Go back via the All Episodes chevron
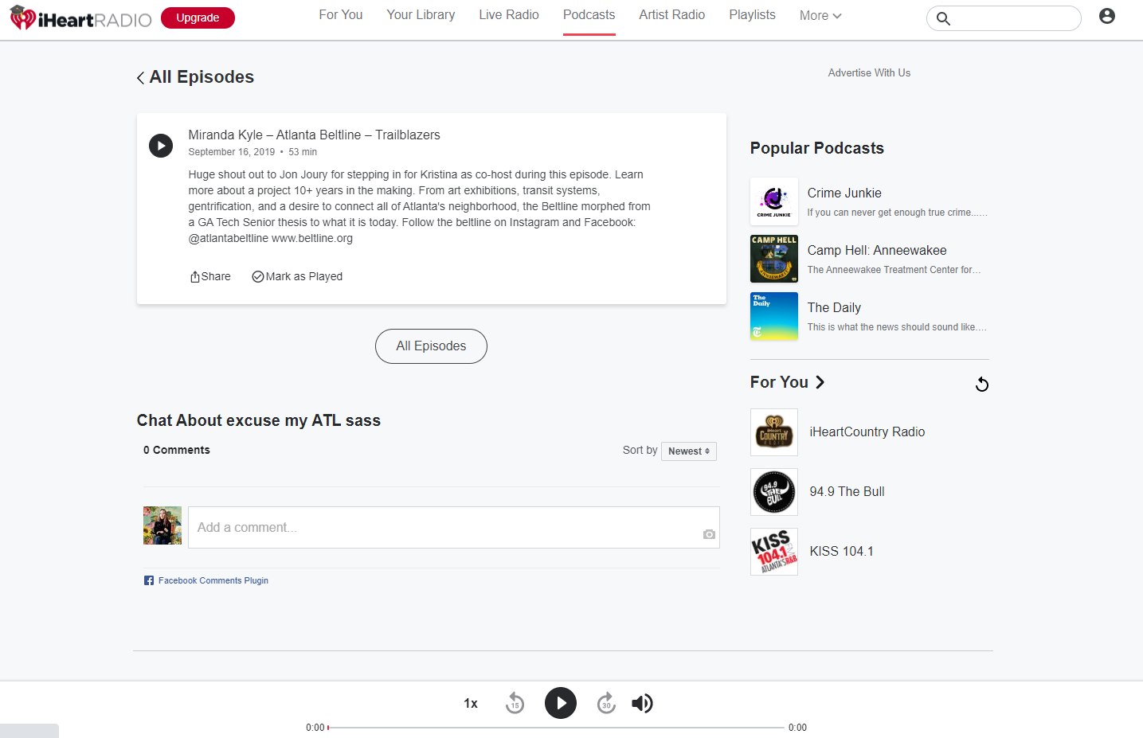The width and height of the screenshot is (1143, 738). coord(140,77)
